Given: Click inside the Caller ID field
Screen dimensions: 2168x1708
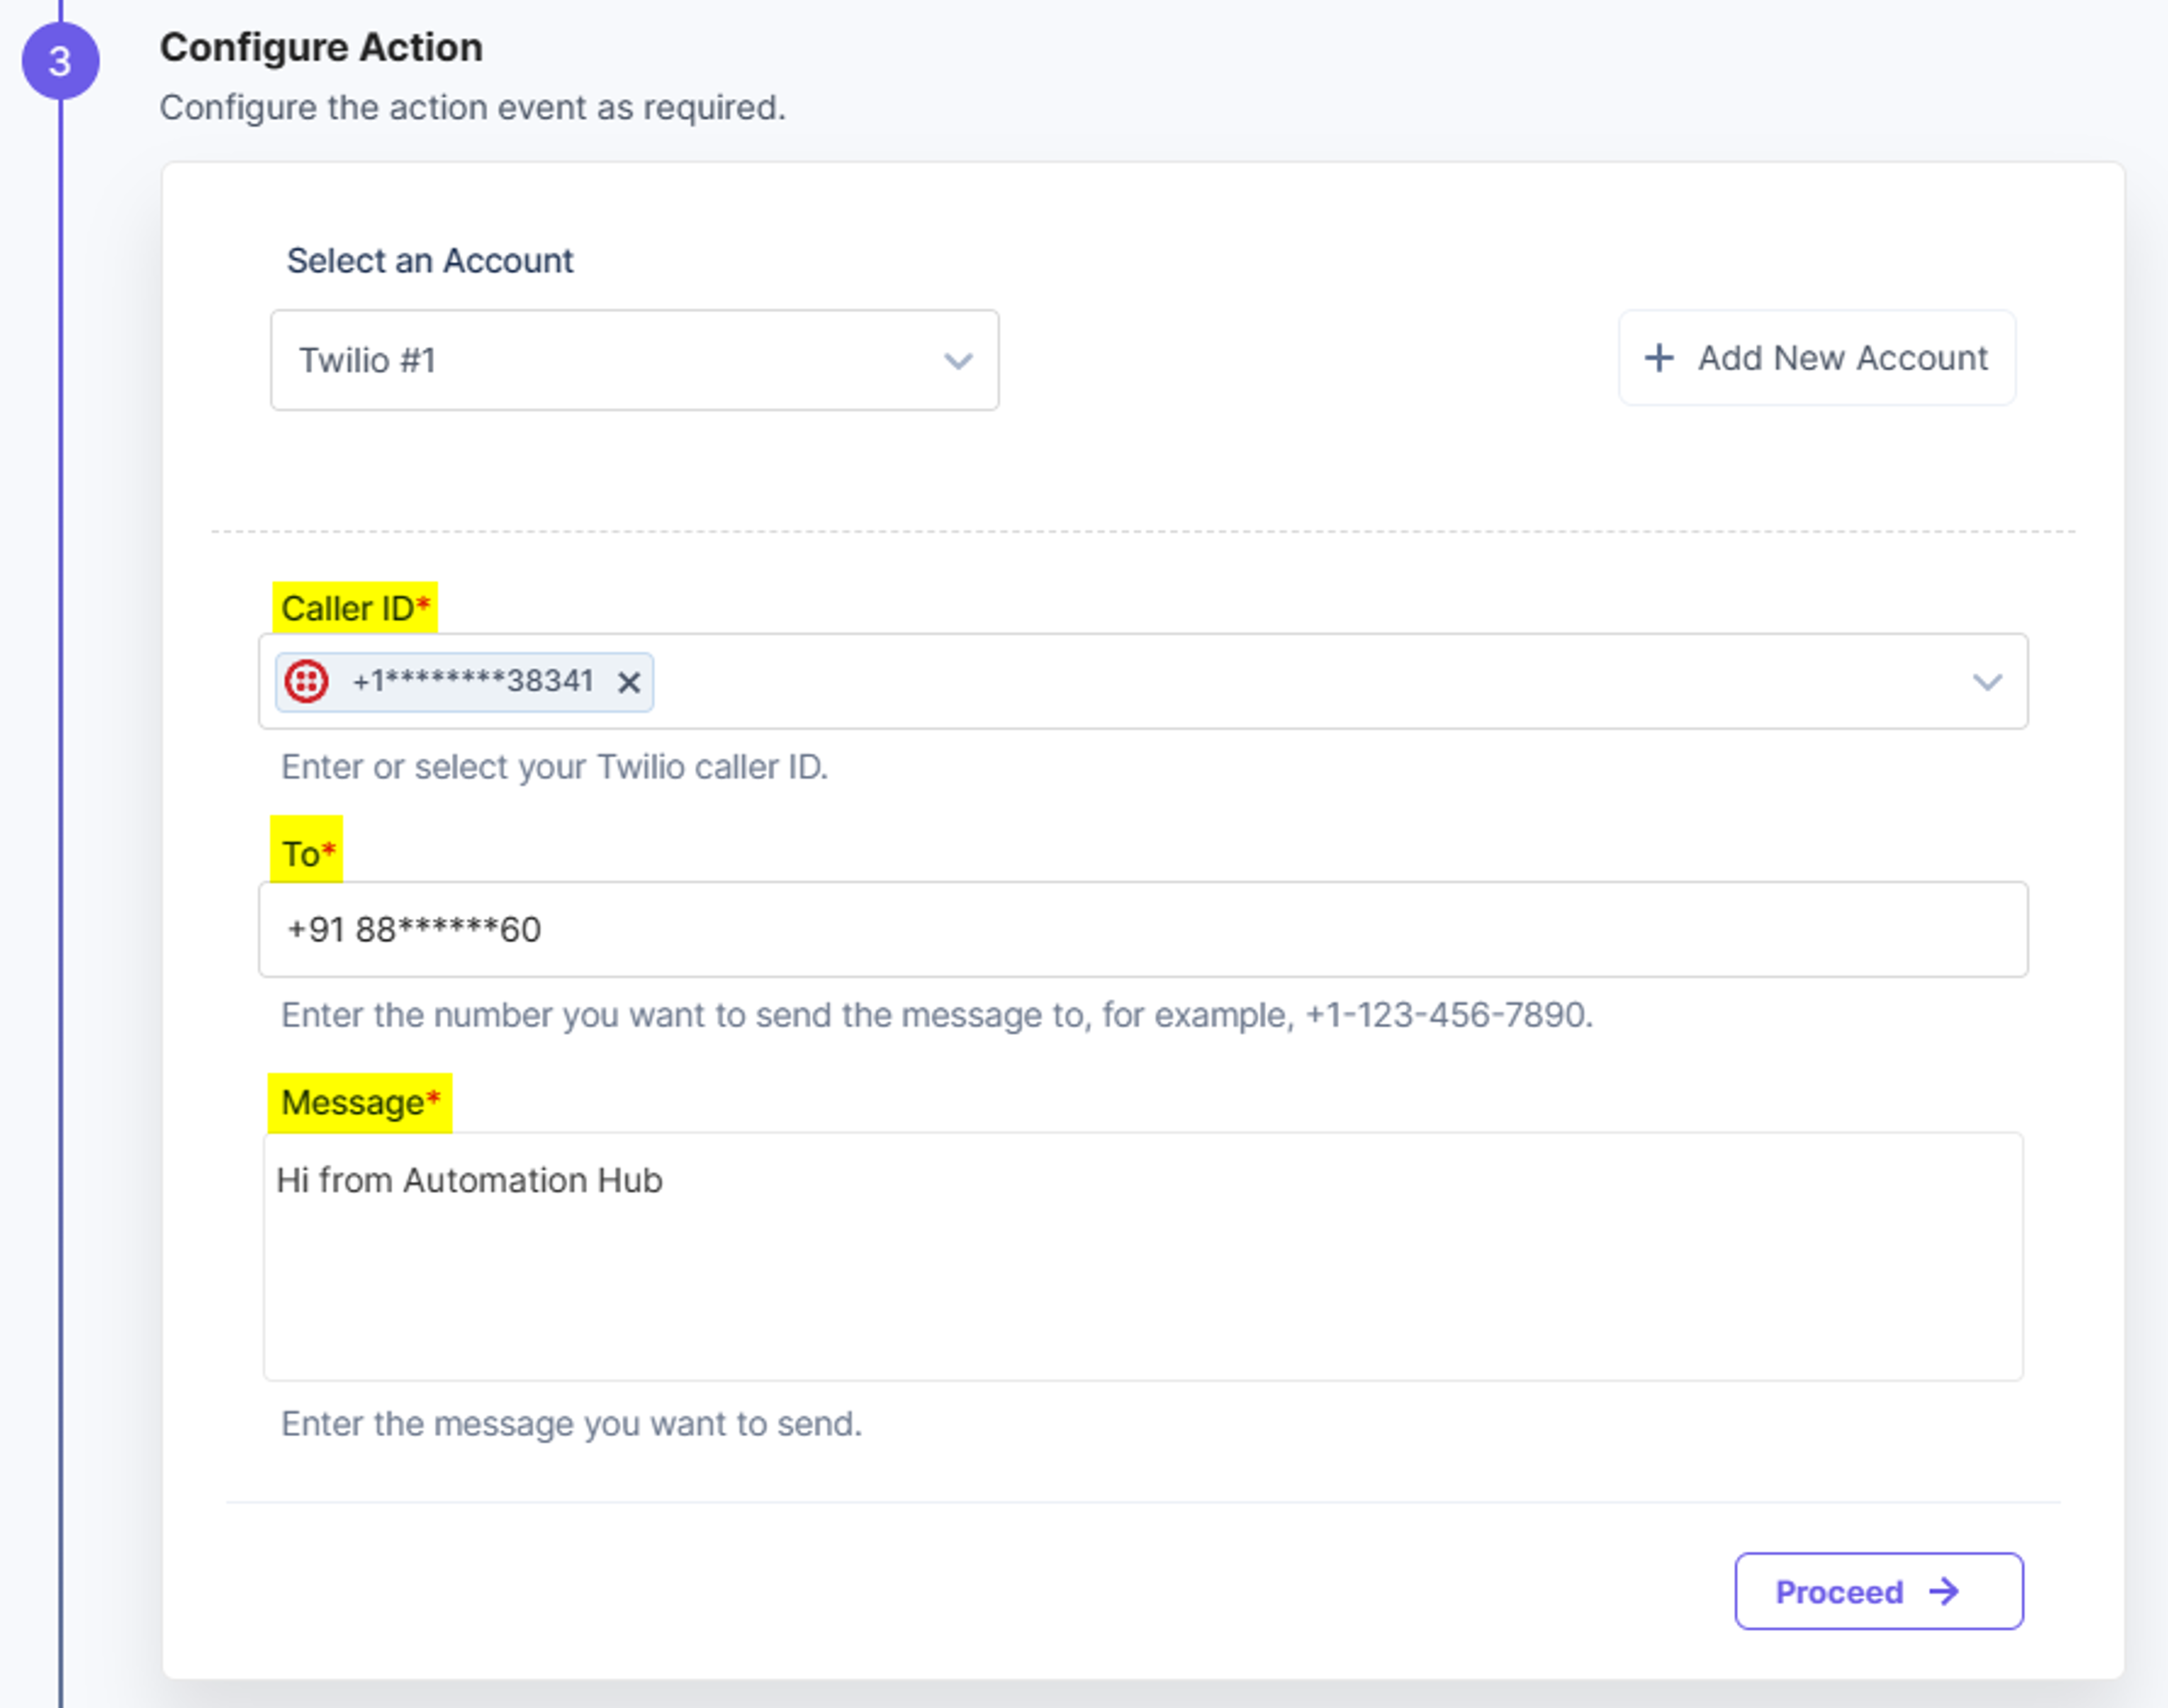Looking at the screenshot, I should click(1143, 681).
